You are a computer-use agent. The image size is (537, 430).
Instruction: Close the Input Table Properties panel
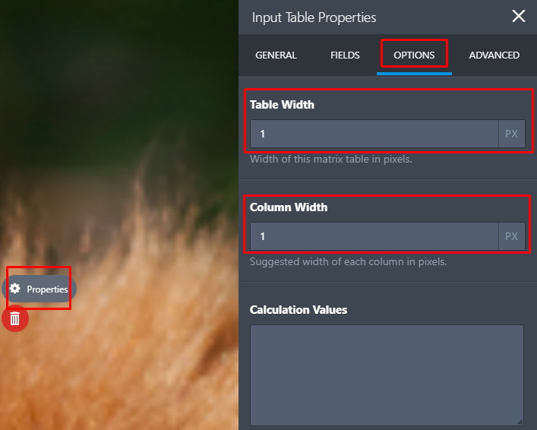[519, 16]
